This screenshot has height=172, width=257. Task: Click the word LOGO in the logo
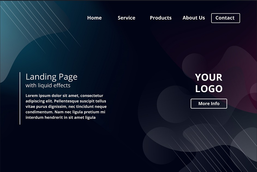(x=209, y=89)
